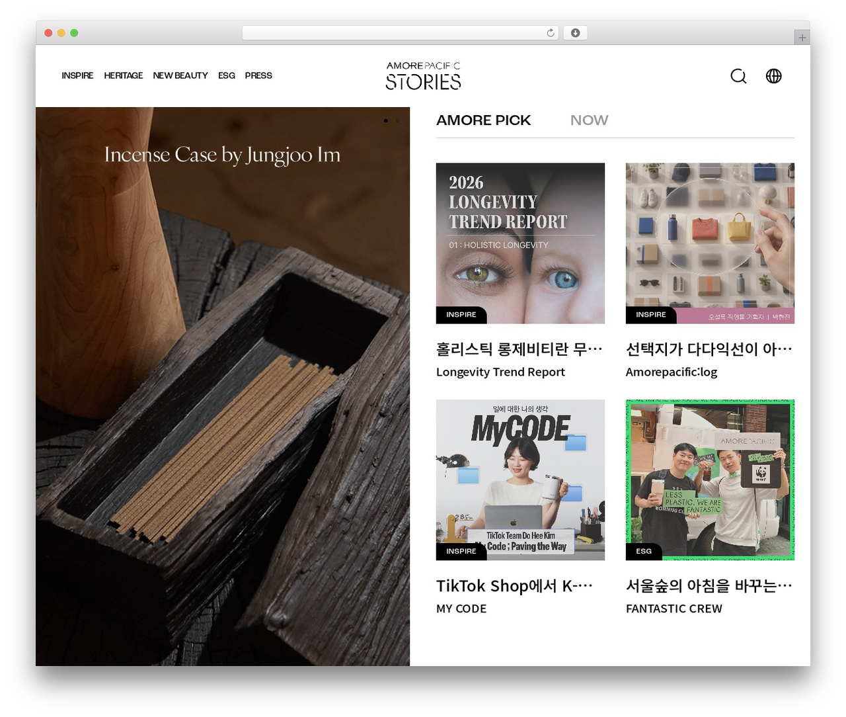
Task: Open a new tab with the plus button
Action: coord(802,38)
